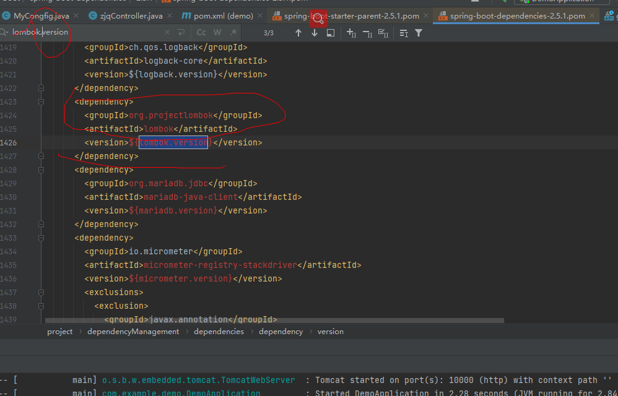Clear the search field text
618x396 pixels.
[x=167, y=33]
